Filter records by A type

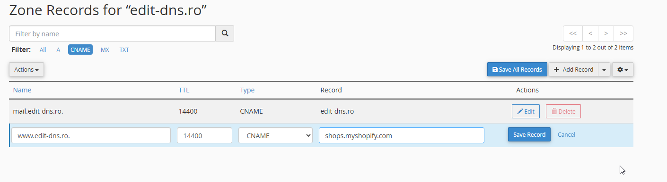58,50
